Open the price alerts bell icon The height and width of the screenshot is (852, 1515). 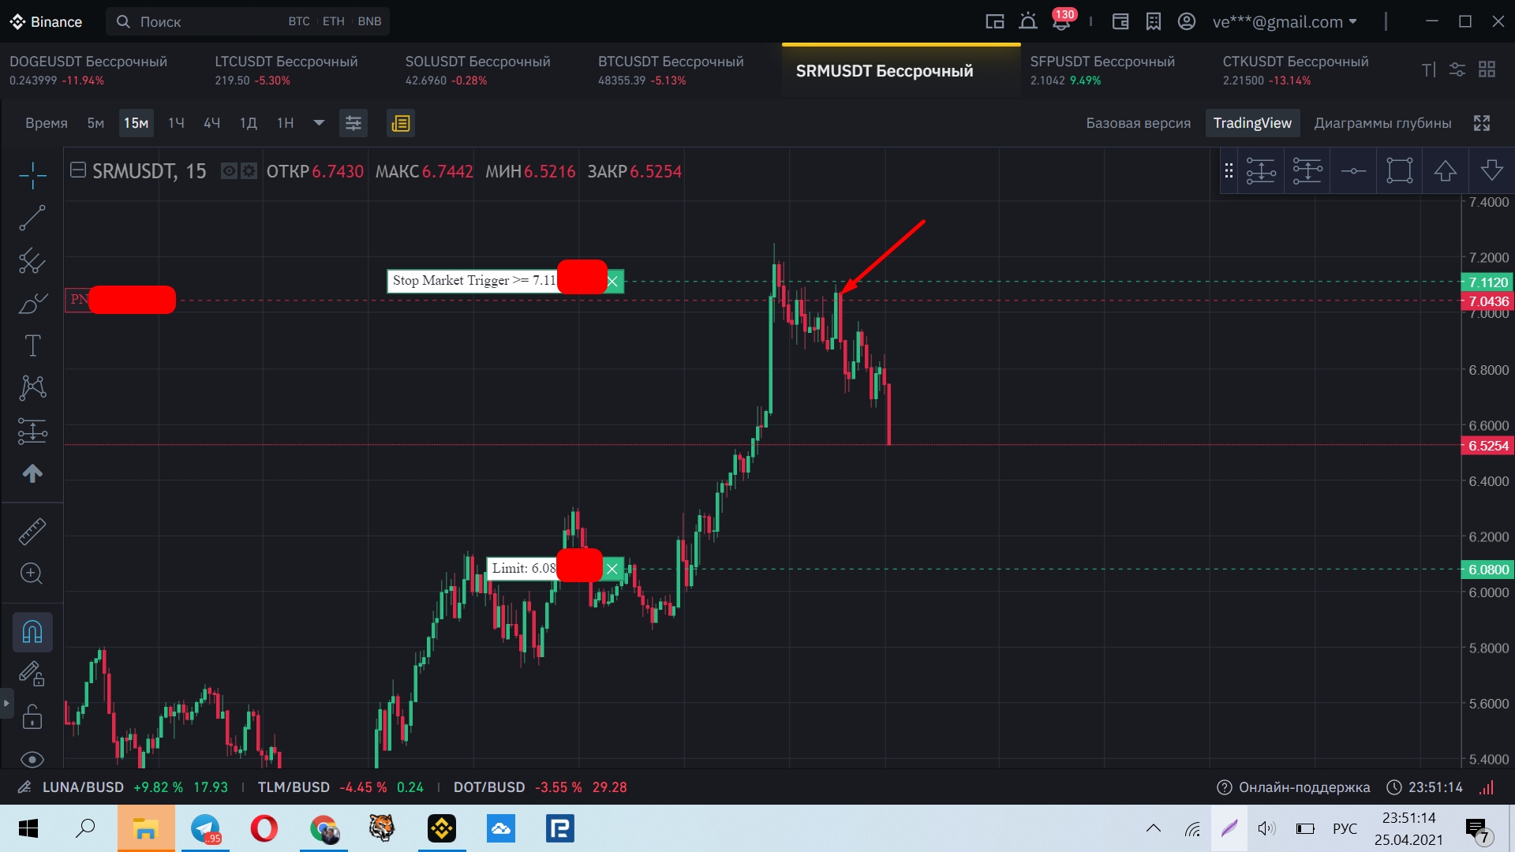[1027, 21]
